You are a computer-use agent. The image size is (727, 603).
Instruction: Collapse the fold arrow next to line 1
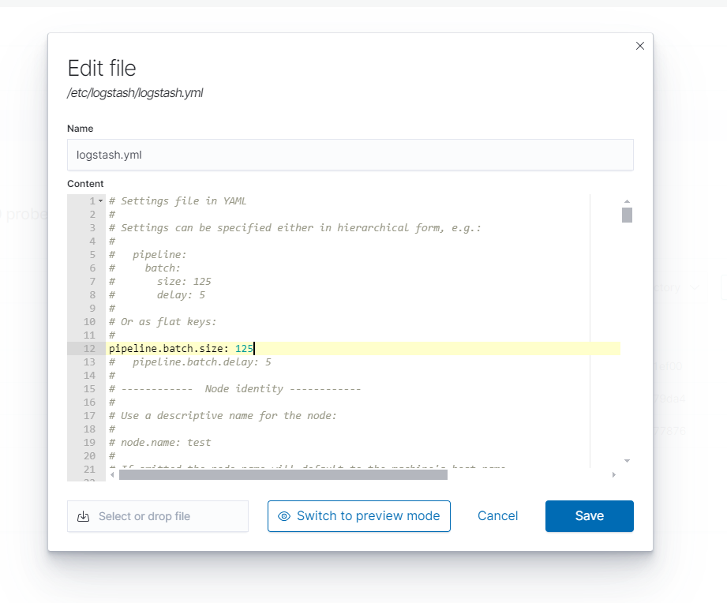101,201
